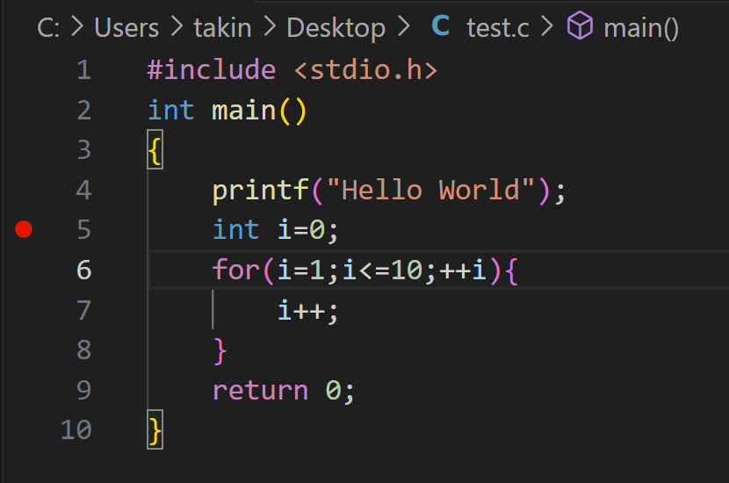
Task: Click the cube symbol icon beside main()
Action: pyautogui.click(x=581, y=27)
